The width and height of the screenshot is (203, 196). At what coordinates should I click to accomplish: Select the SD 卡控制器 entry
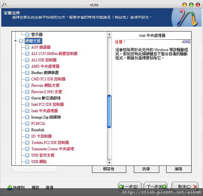coord(41,136)
